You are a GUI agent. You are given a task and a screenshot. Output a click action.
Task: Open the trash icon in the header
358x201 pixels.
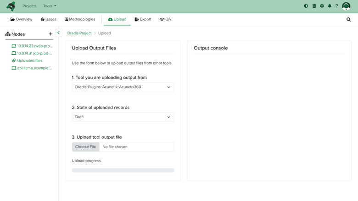pos(314,6)
